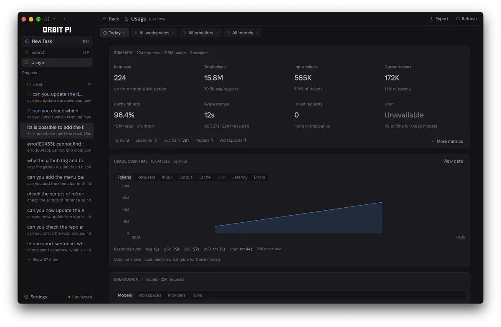The image size is (501, 327).
Task: Open task "In one short sentence, wh"
Action: (57, 247)
